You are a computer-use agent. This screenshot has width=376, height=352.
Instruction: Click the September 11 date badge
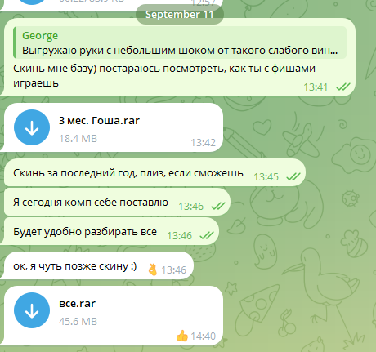click(180, 15)
